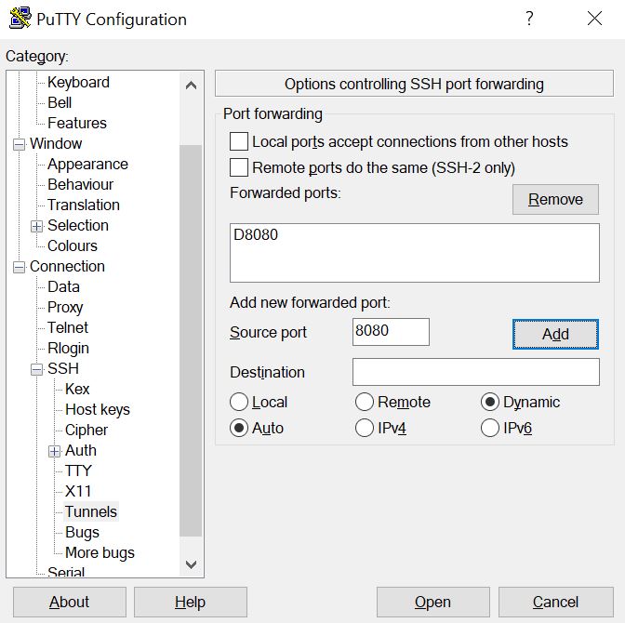Select D8080 in the forwarded ports list

click(x=257, y=235)
